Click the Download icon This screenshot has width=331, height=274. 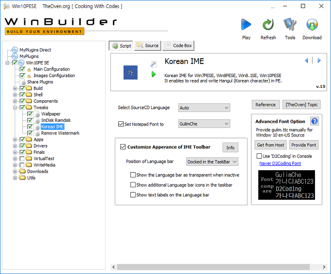coord(312,25)
